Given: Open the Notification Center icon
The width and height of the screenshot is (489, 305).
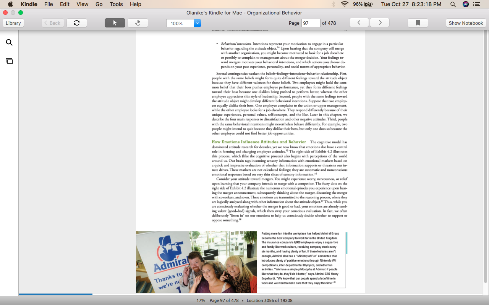Looking at the screenshot, I should (477, 4).
